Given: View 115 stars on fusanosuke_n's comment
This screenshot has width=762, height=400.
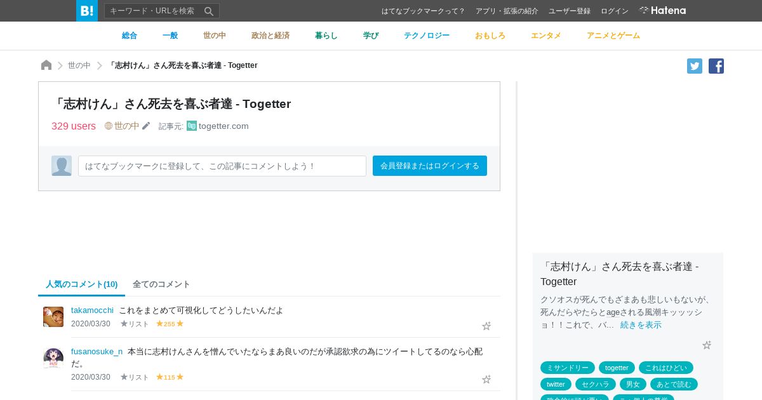Looking at the screenshot, I should click(x=170, y=377).
